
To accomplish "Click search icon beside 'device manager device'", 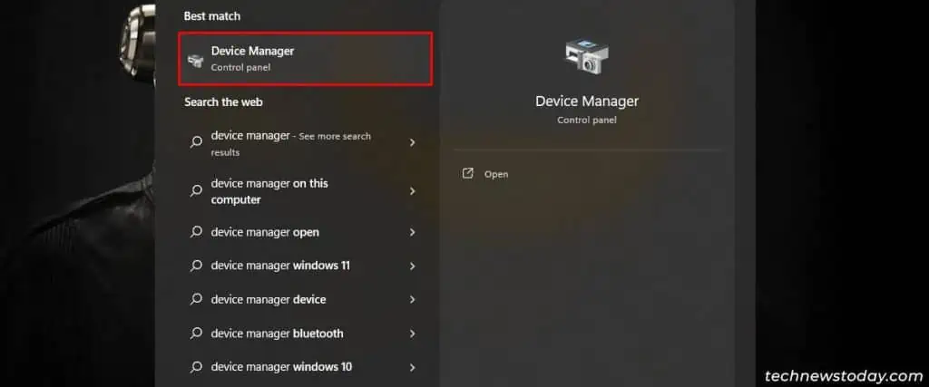I will click(196, 299).
